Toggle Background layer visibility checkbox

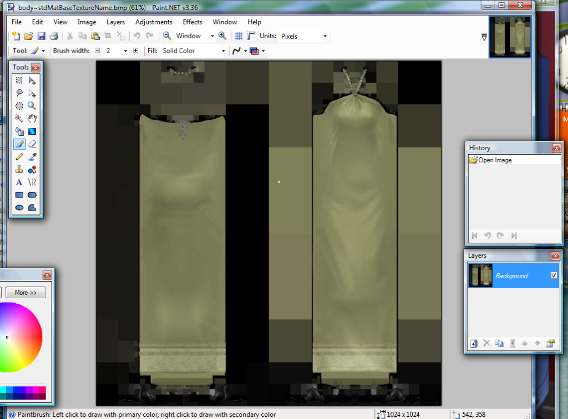click(554, 275)
